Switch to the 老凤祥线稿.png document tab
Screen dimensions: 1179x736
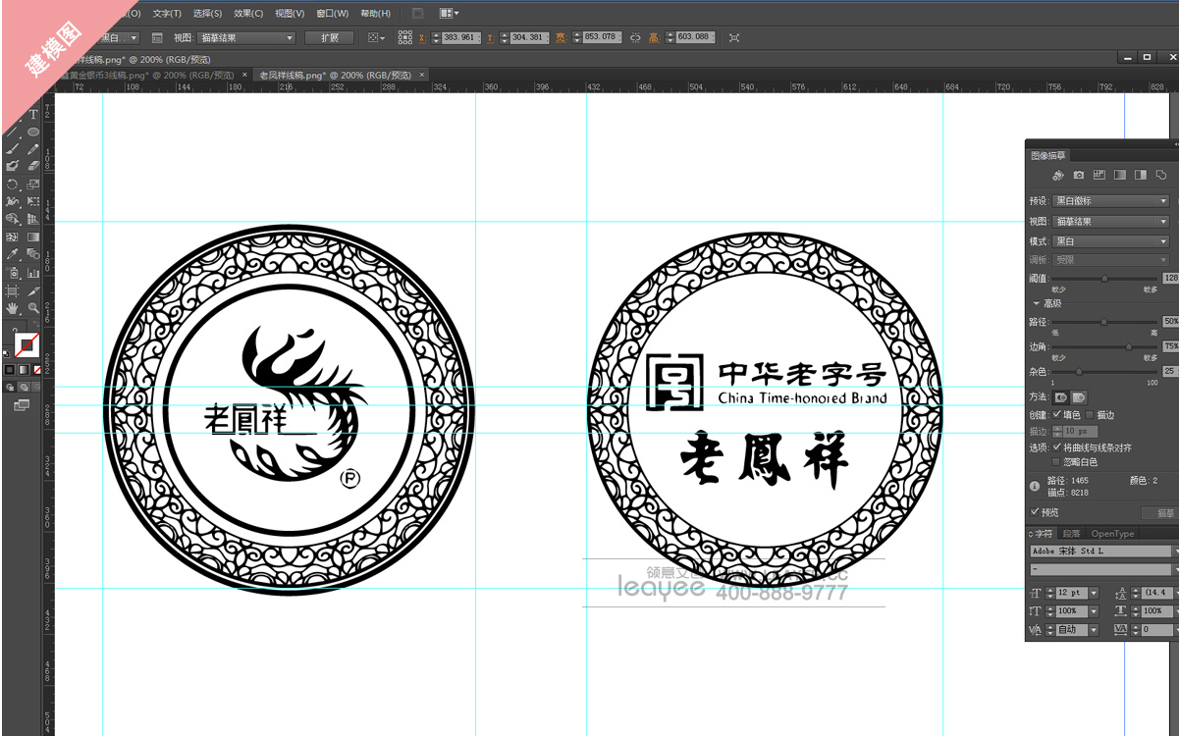click(334, 75)
